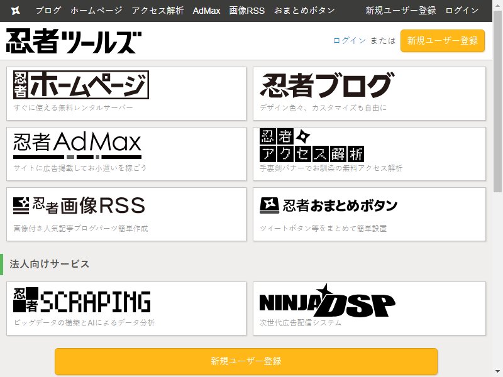503x377 pixels.
Task: Select AdMax in the top menu
Action: 206,11
